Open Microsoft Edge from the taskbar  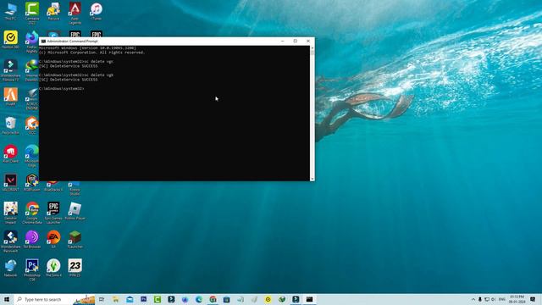(x=199, y=299)
